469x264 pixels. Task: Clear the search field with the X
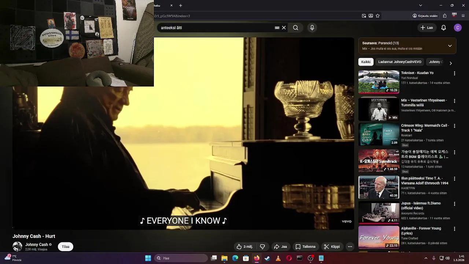coord(284,27)
